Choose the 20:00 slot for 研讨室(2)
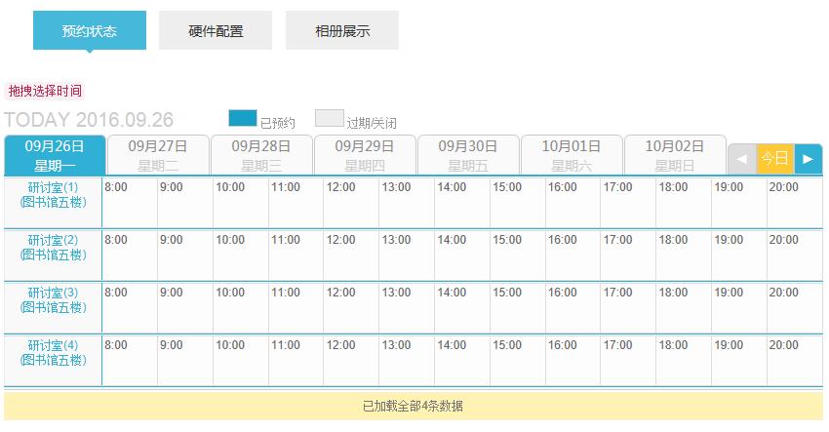The width and height of the screenshot is (829, 432). point(794,255)
